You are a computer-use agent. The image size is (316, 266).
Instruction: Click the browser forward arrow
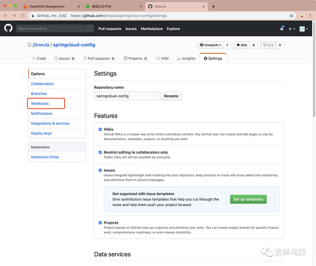tap(14, 15)
